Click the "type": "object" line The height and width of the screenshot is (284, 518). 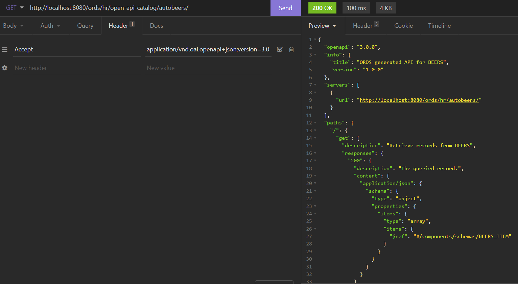tap(396, 198)
